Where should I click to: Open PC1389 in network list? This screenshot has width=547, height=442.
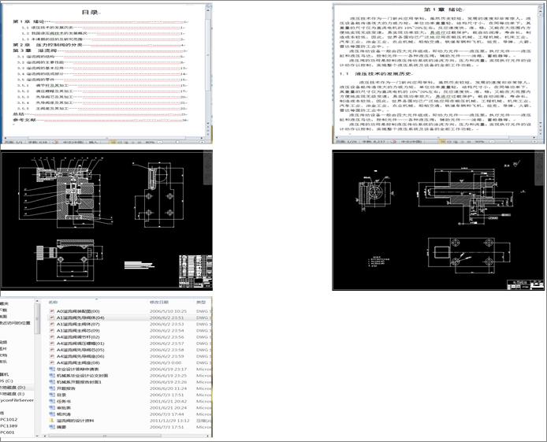(9, 426)
